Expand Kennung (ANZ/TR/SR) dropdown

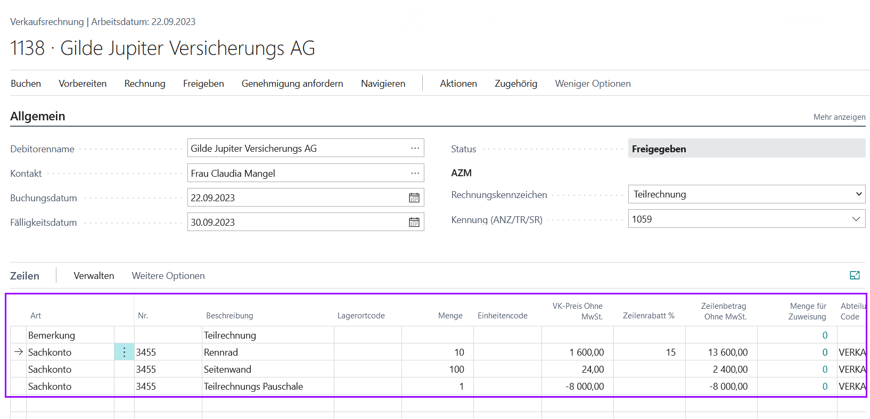[856, 219]
